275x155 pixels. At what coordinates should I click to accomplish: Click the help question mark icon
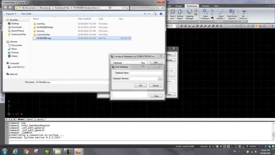coord(161,14)
